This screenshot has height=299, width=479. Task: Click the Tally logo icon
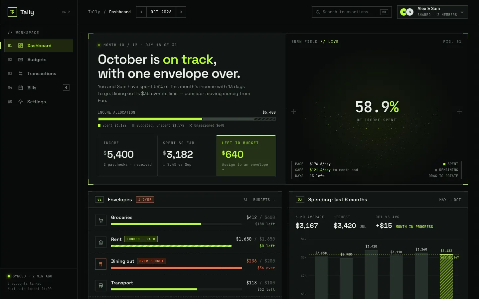click(12, 12)
